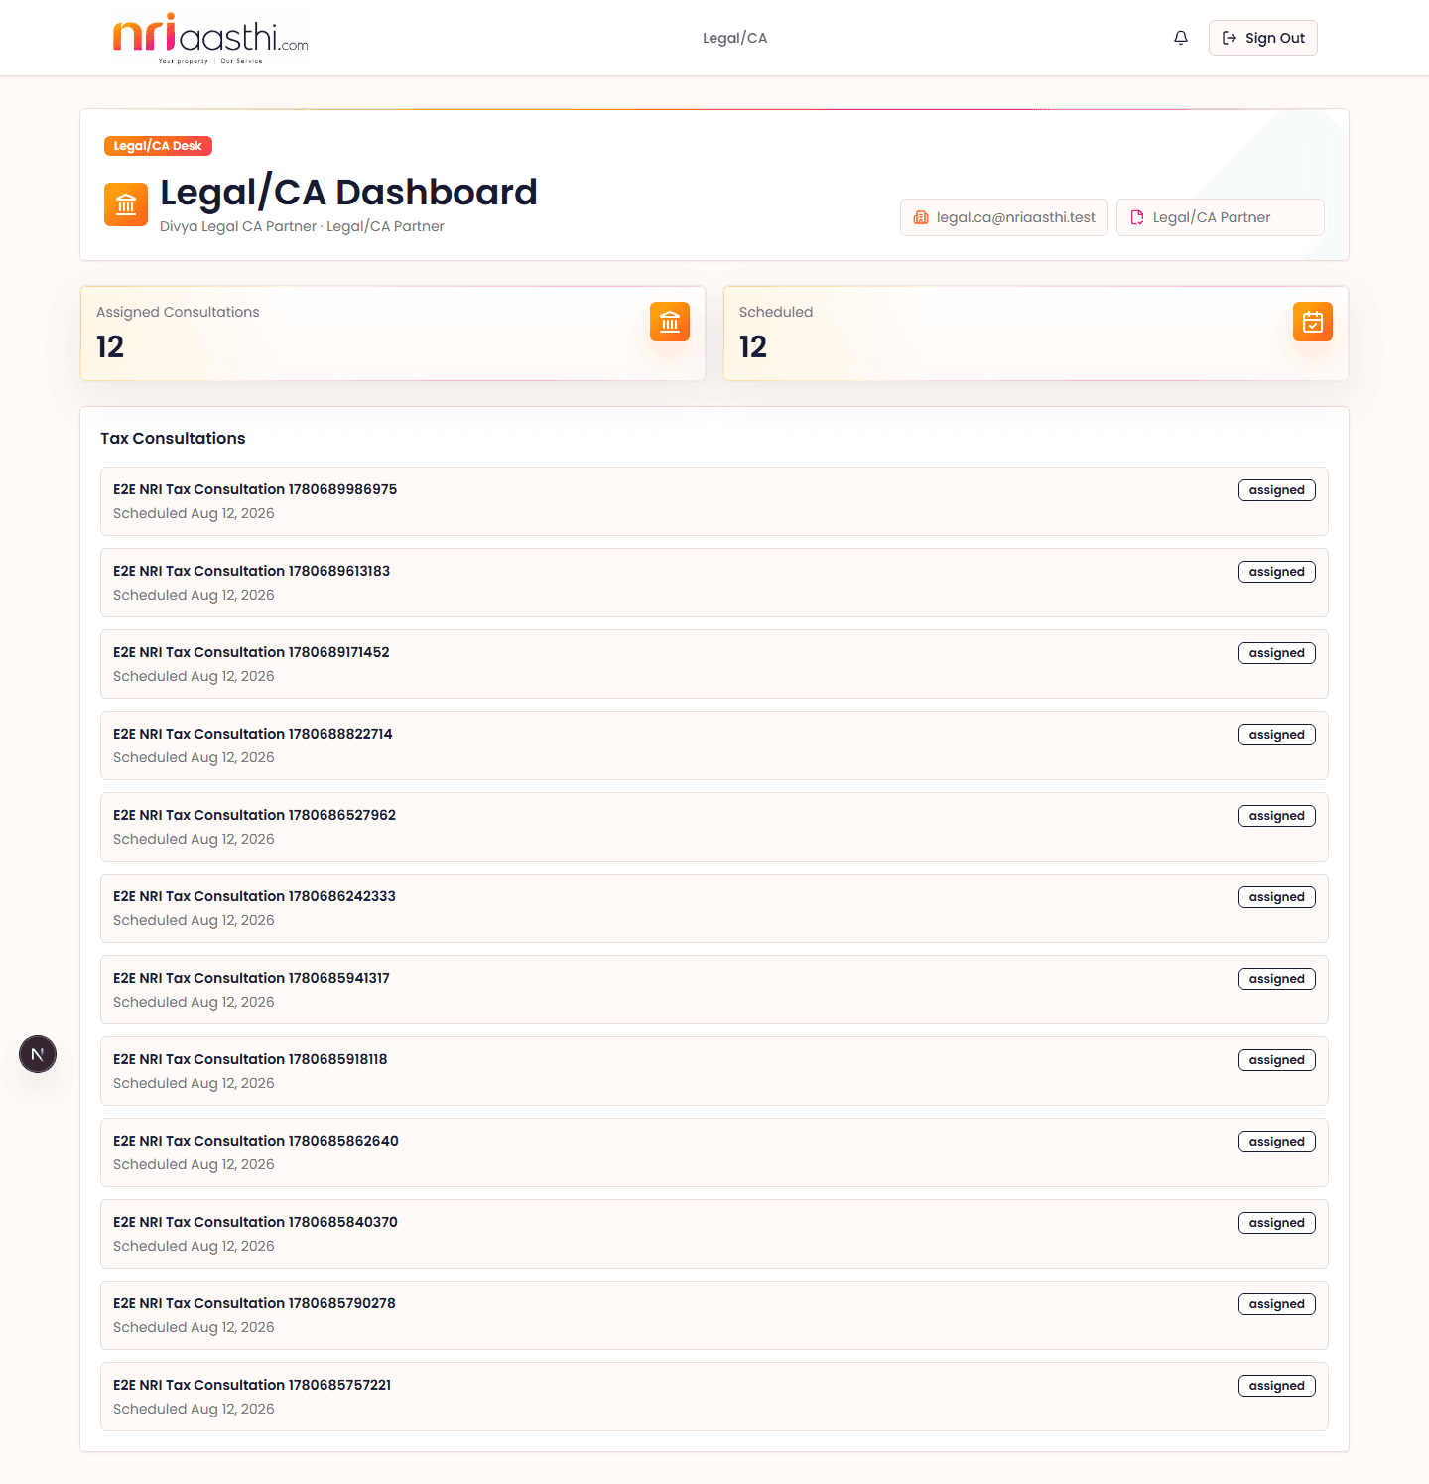The height and width of the screenshot is (1484, 1429).
Task: Click the document icon on the Legal/CA Partner chip
Action: point(1137,217)
